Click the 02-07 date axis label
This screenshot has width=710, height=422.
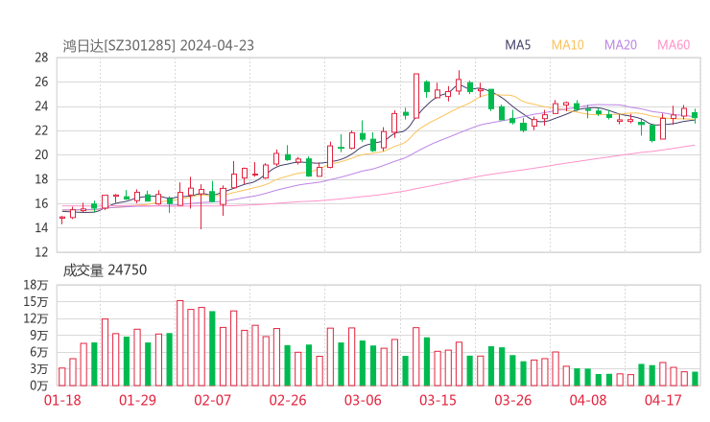click(x=212, y=400)
